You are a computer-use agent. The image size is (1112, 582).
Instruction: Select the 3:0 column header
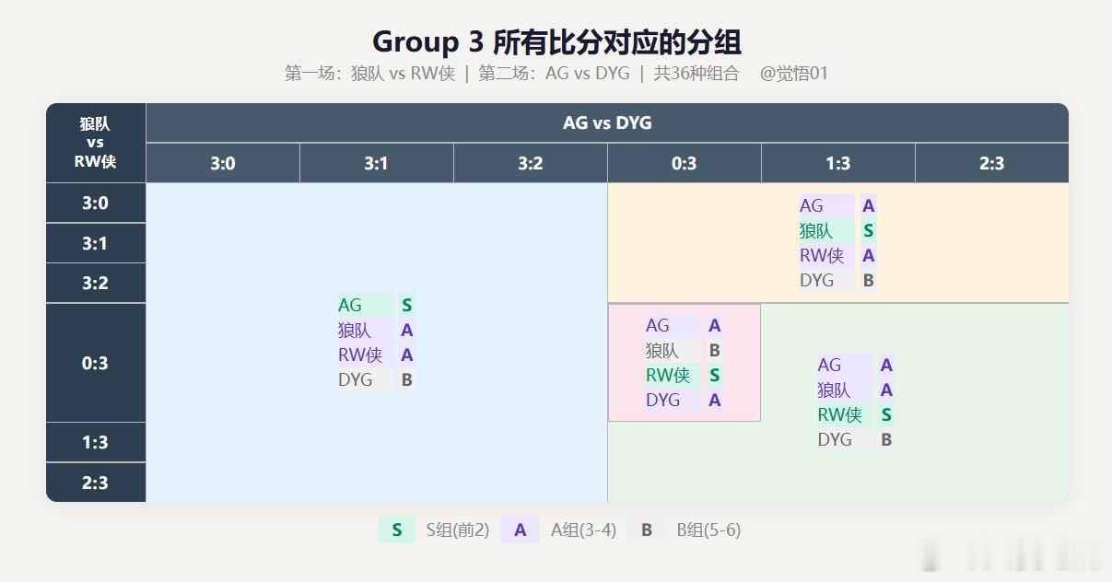(223, 163)
